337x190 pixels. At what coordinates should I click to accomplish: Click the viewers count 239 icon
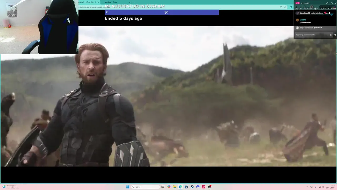(x=299, y=8)
